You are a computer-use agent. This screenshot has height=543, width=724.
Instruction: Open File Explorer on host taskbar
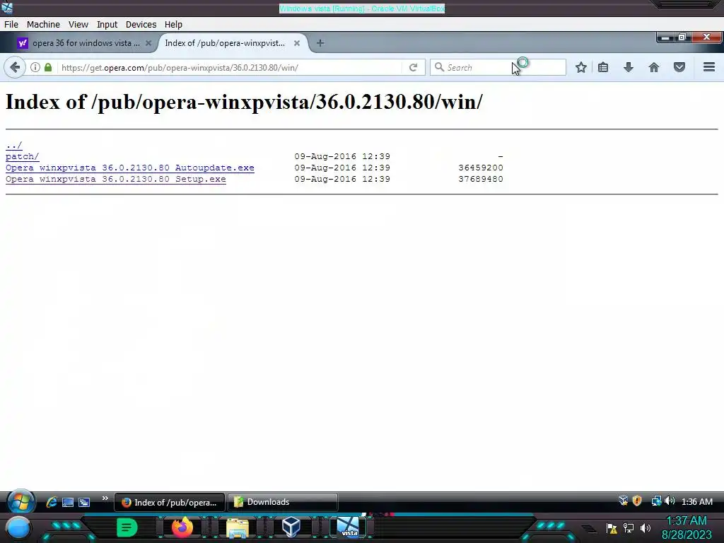pyautogui.click(x=237, y=527)
